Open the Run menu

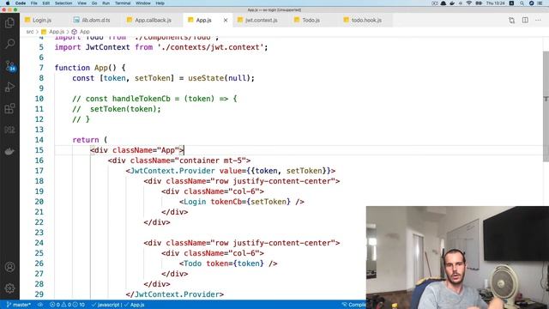(x=106, y=3)
